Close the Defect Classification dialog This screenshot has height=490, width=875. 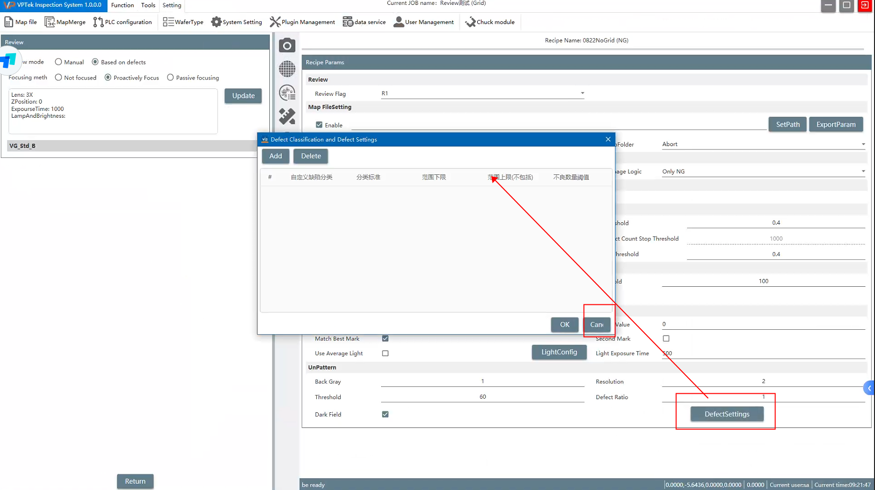pyautogui.click(x=608, y=139)
